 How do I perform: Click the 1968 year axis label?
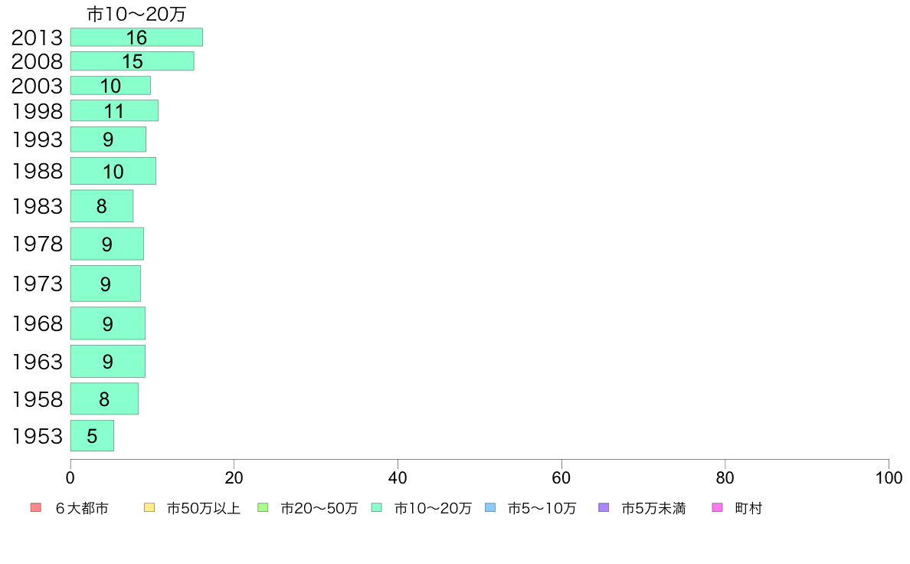click(x=37, y=323)
